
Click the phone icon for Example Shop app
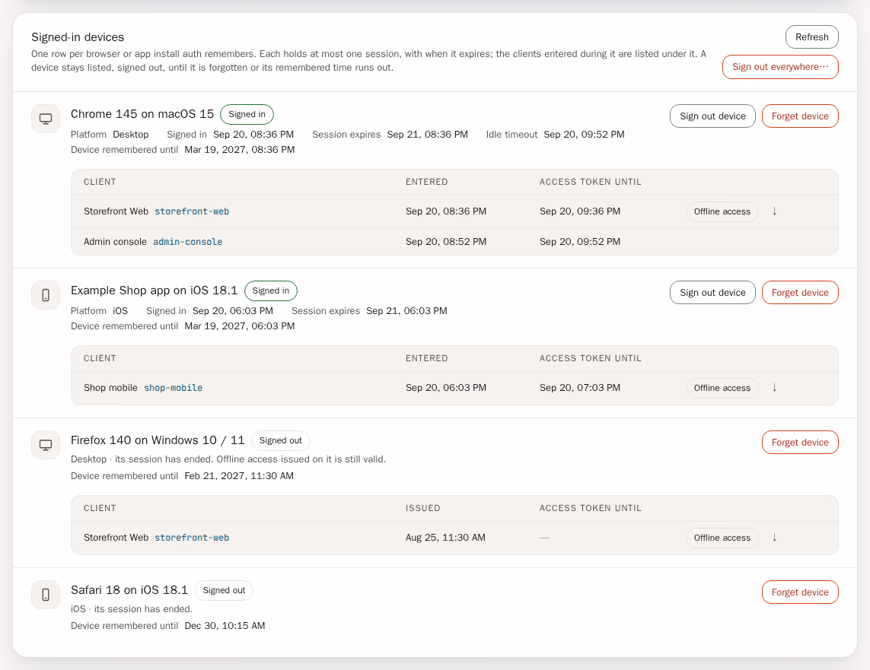46,295
